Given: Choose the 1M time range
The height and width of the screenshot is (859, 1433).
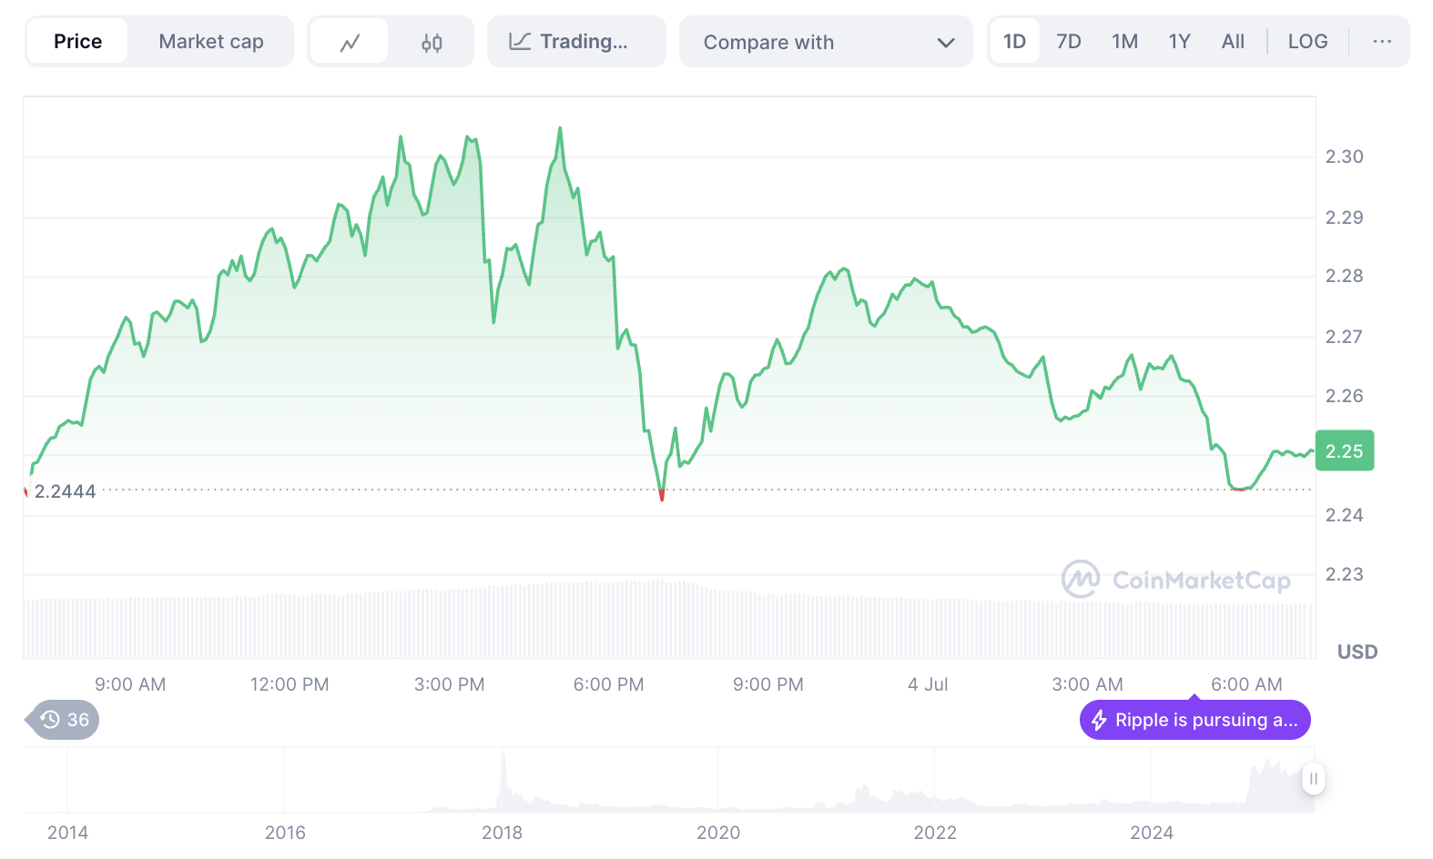Looking at the screenshot, I should click(1124, 42).
